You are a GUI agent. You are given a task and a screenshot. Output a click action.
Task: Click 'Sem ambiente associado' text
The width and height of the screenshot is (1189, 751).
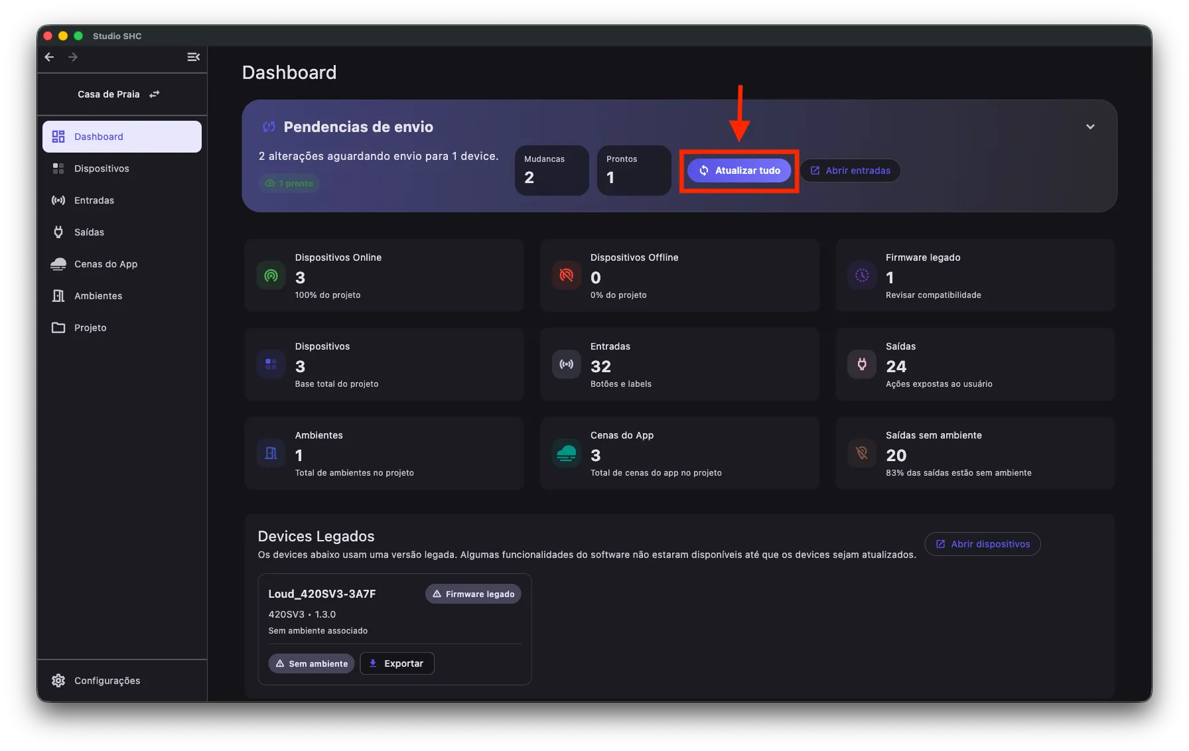[318, 631]
